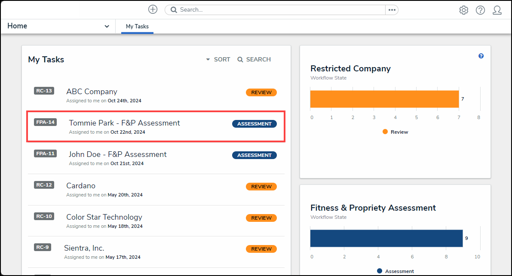
Task: Click the blue chart help icon
Action: tap(481, 56)
